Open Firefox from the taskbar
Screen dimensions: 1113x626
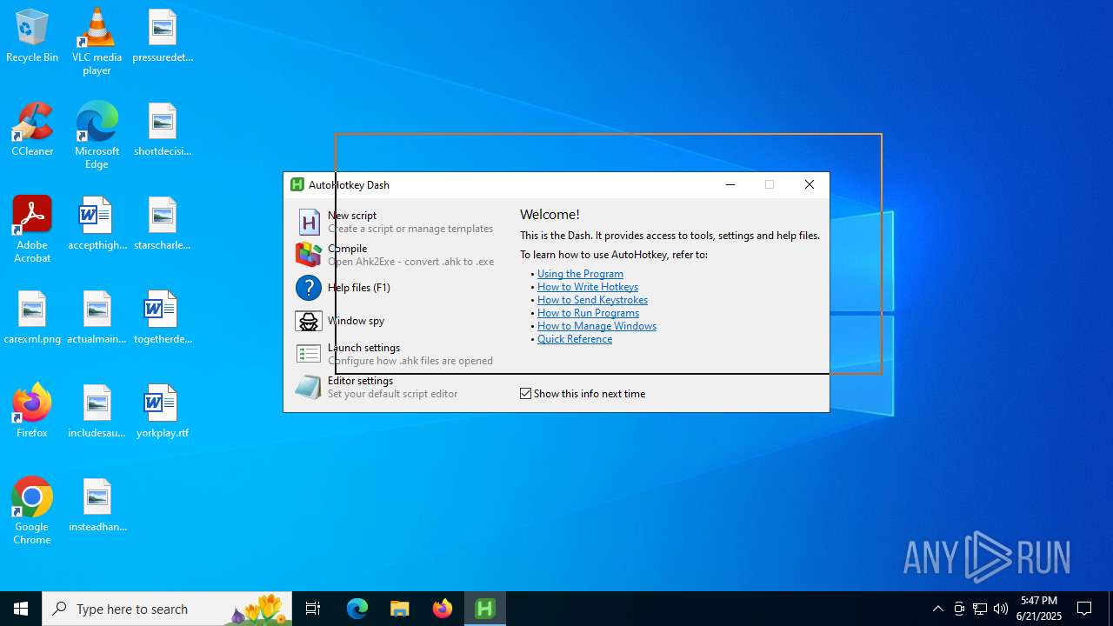tap(443, 609)
